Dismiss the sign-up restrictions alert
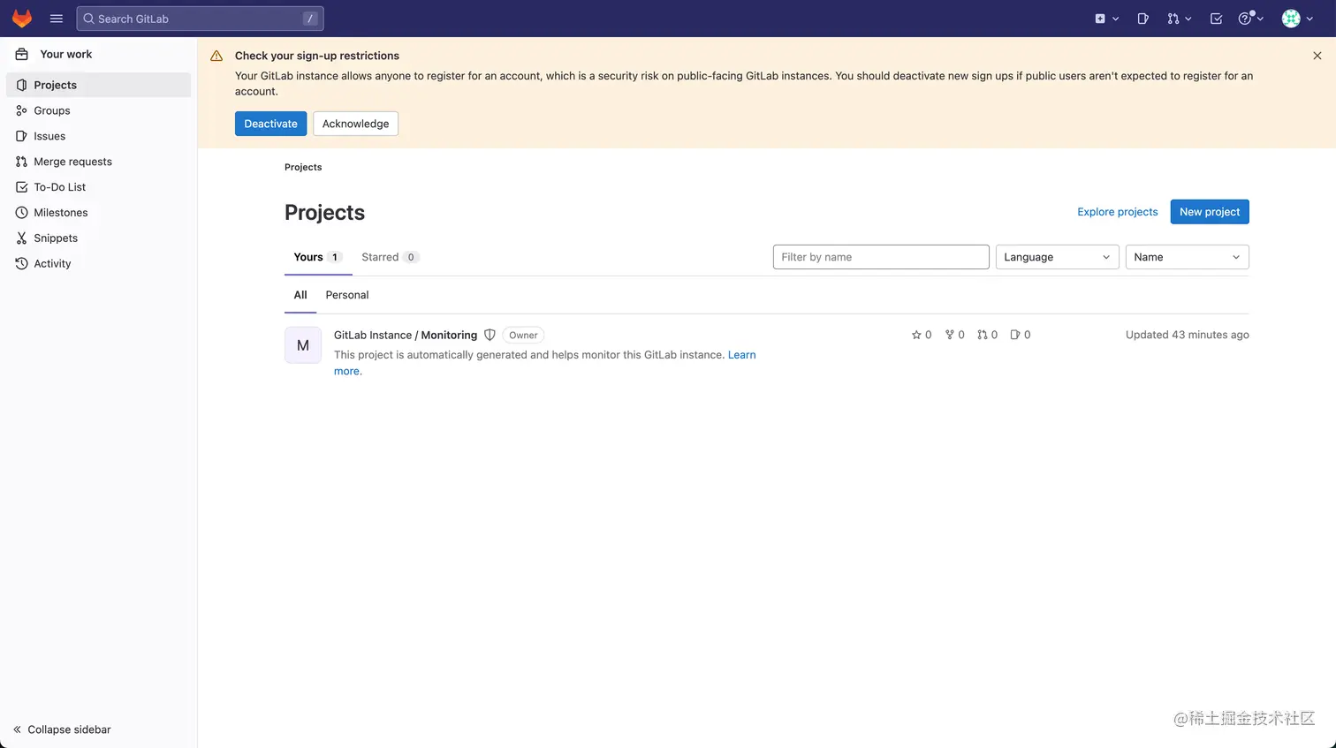 1317,56
